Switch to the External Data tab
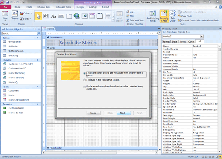 pyautogui.click(x=44, y=7)
